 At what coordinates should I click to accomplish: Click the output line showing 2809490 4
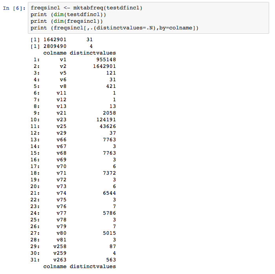pos(61,46)
